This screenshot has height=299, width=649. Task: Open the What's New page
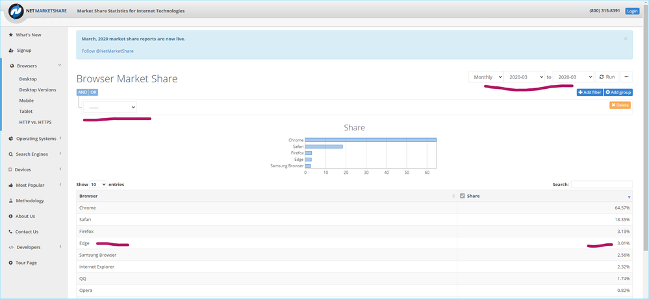click(29, 35)
